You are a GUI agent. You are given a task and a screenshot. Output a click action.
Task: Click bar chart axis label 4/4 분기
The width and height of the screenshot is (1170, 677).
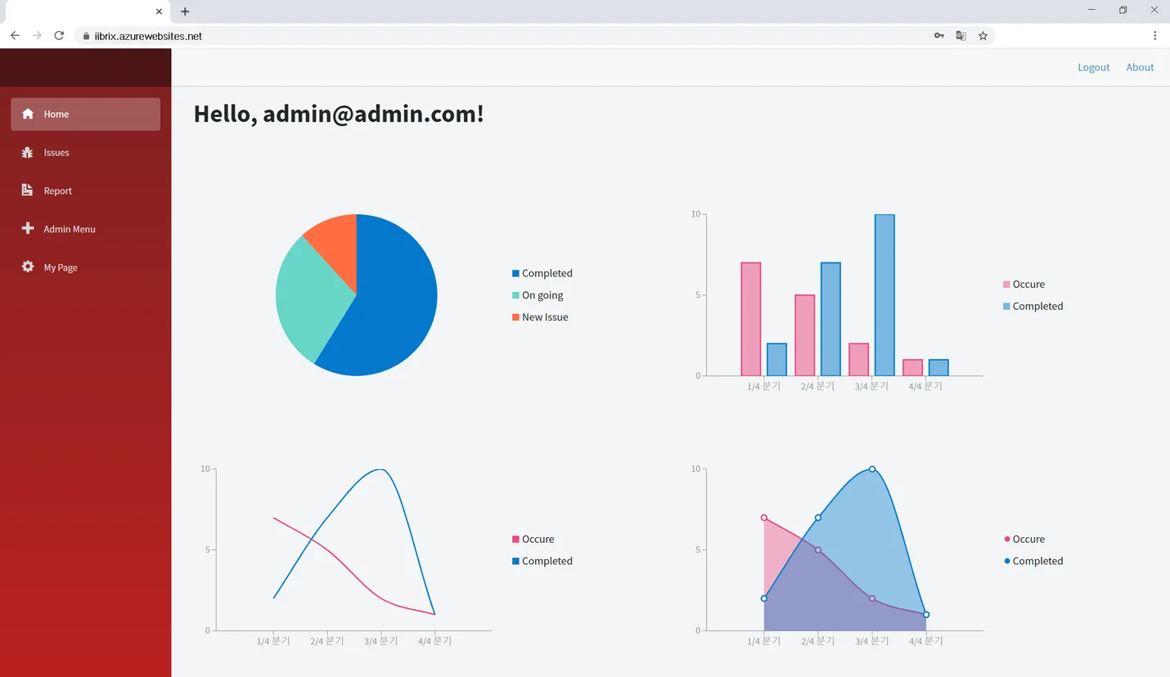click(925, 386)
